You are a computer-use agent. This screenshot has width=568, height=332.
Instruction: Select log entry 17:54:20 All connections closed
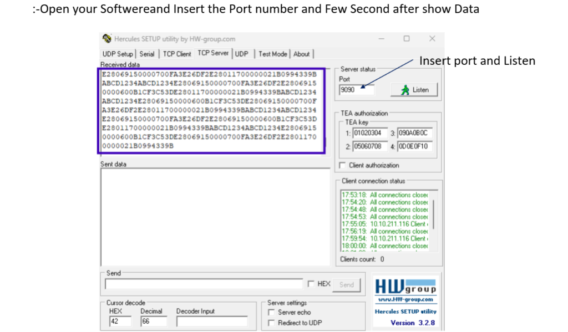point(384,202)
